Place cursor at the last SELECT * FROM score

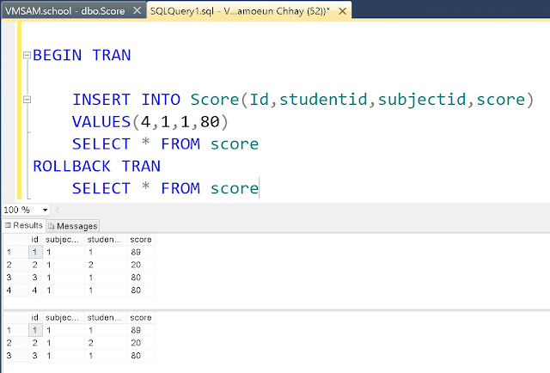[x=165, y=188]
